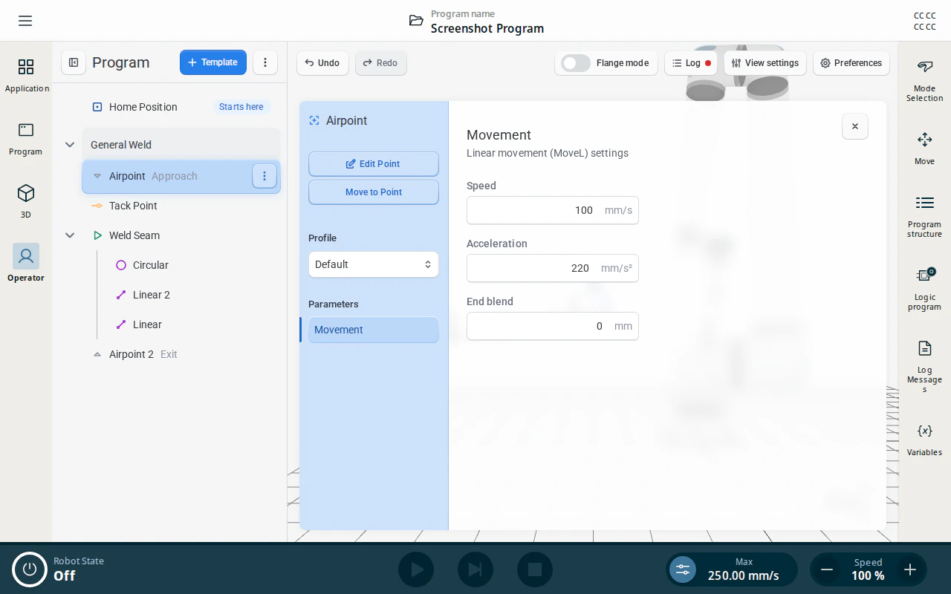Viewport: 951px width, 594px height.
Task: Close the Airpoint settings panel
Action: click(855, 126)
